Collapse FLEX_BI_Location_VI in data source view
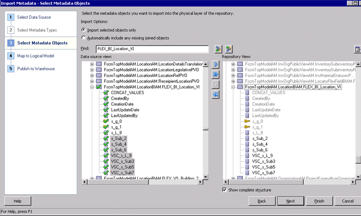 coord(92,87)
